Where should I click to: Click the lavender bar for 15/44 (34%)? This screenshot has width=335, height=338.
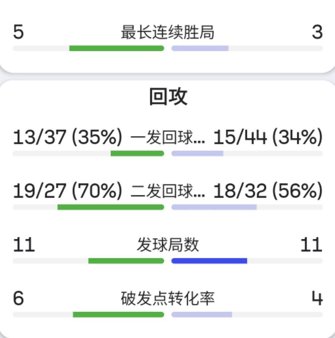tap(197, 153)
